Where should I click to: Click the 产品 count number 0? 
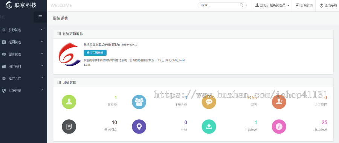coord(186,122)
